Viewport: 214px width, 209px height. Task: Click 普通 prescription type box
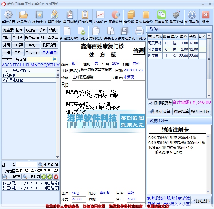point(138,51)
